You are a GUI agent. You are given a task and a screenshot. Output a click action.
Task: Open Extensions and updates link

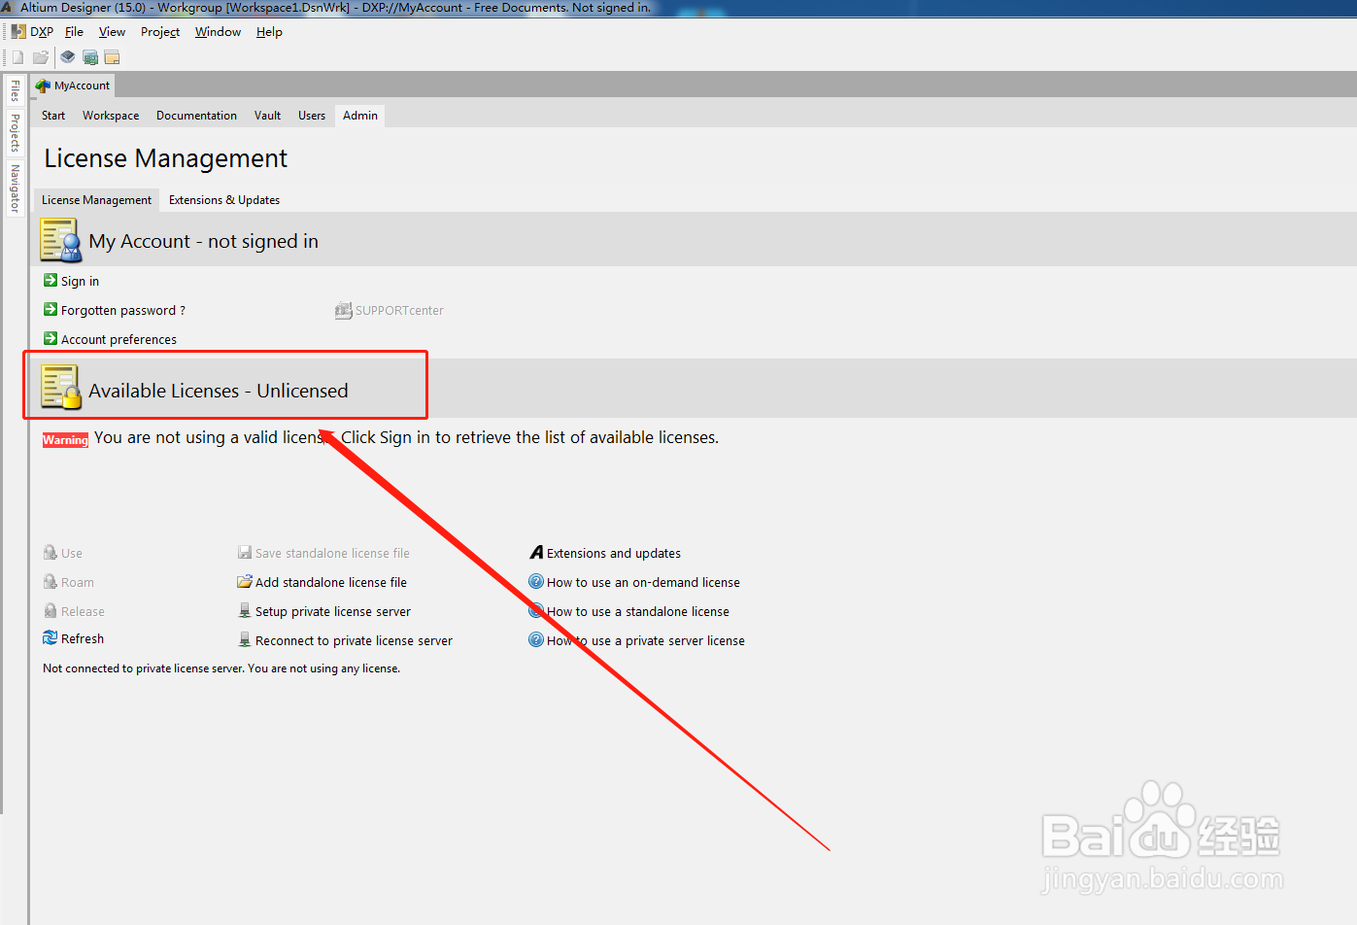pyautogui.click(x=614, y=554)
